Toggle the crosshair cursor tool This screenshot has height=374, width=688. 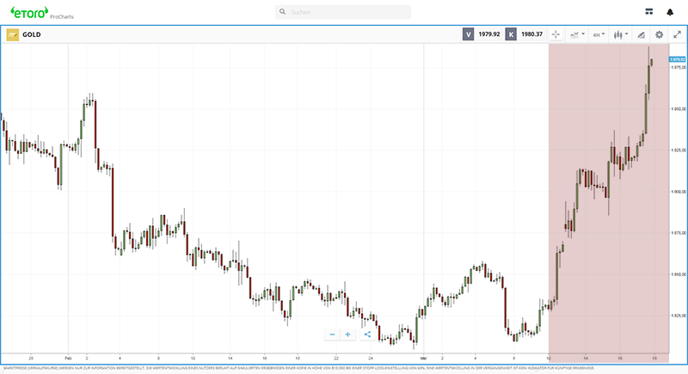tap(555, 34)
